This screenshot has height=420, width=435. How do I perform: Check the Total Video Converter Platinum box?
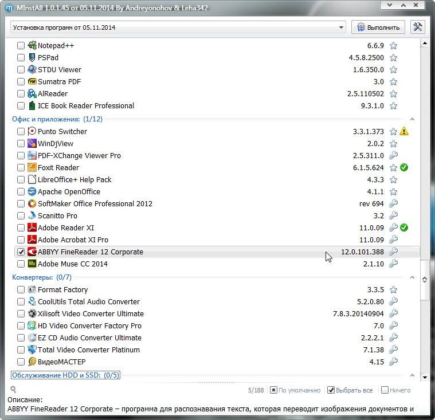coord(21,350)
